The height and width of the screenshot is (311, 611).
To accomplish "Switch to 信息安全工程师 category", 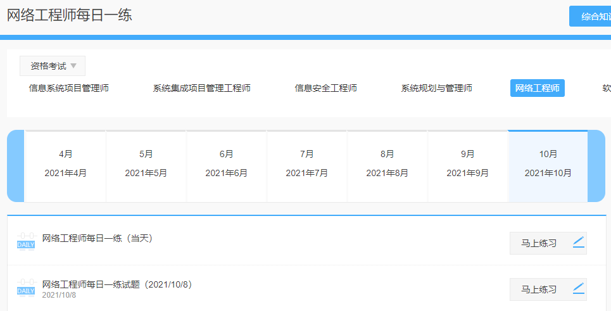I will (x=325, y=88).
